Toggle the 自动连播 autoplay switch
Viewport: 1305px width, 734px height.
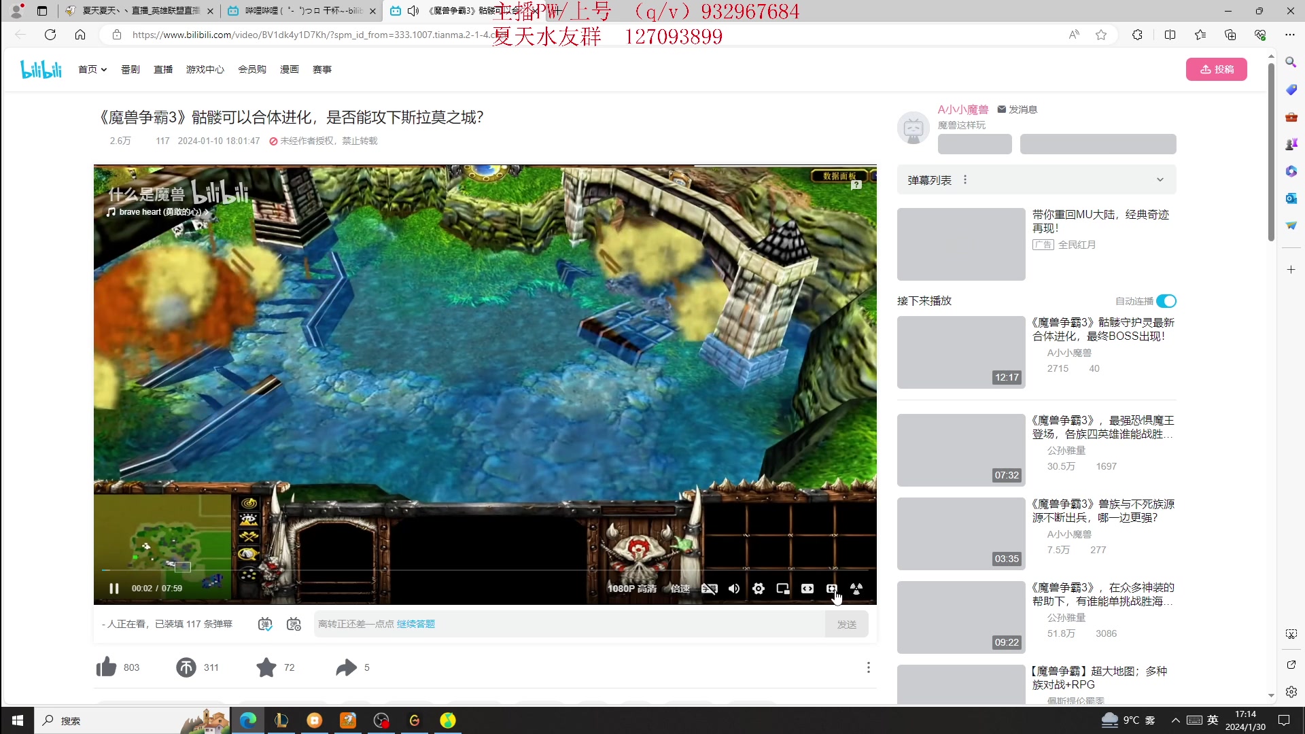(1166, 301)
